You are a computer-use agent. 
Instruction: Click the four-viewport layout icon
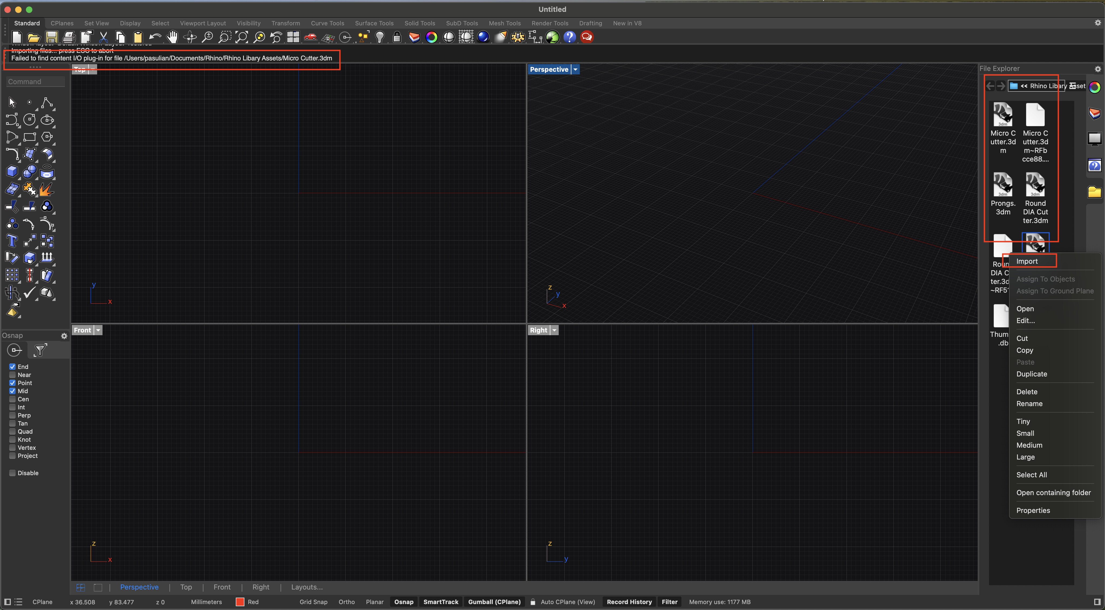293,37
